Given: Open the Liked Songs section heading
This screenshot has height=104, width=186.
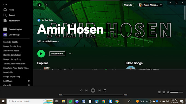Looking at the screenshot, I should (x=134, y=63).
